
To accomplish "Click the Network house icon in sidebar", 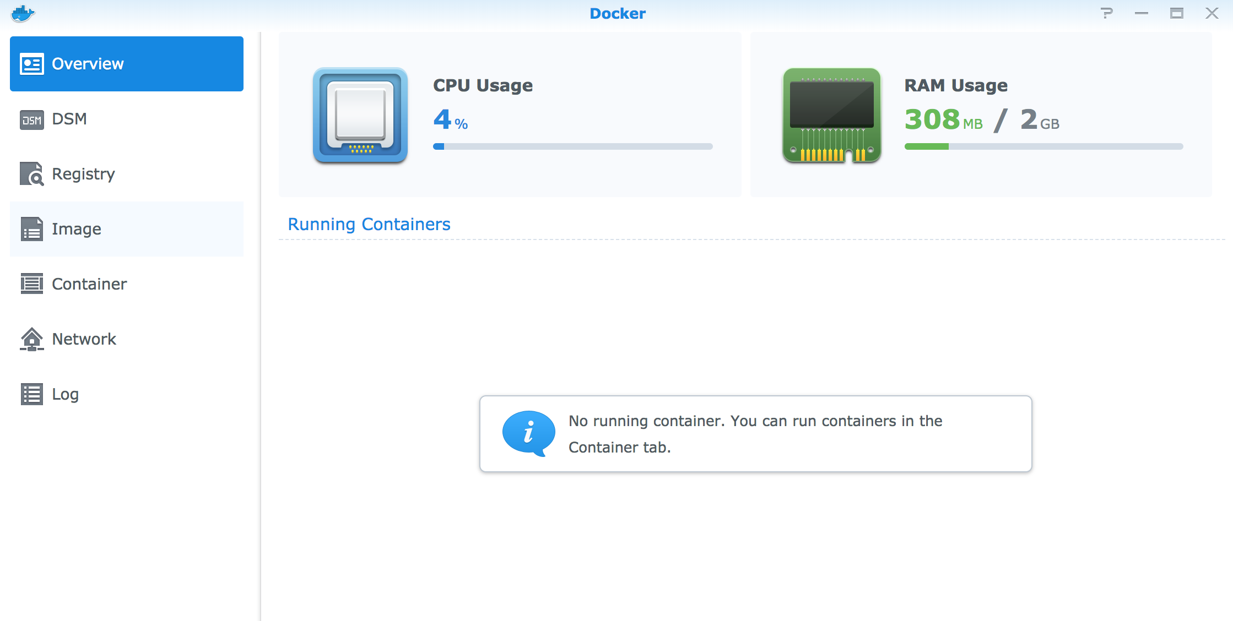I will coord(32,339).
